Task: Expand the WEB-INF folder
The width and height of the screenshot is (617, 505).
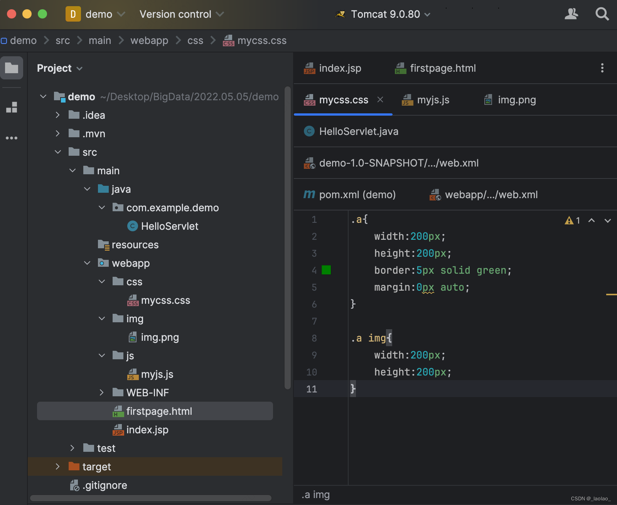Action: point(101,392)
